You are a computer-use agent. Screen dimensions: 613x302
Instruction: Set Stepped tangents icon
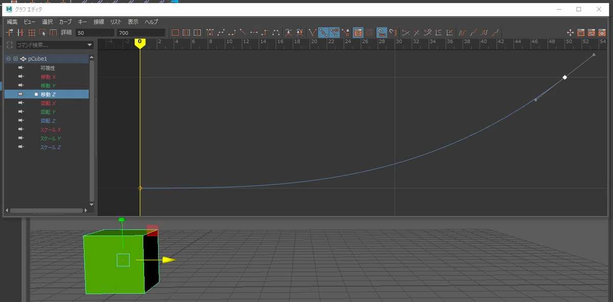point(265,32)
